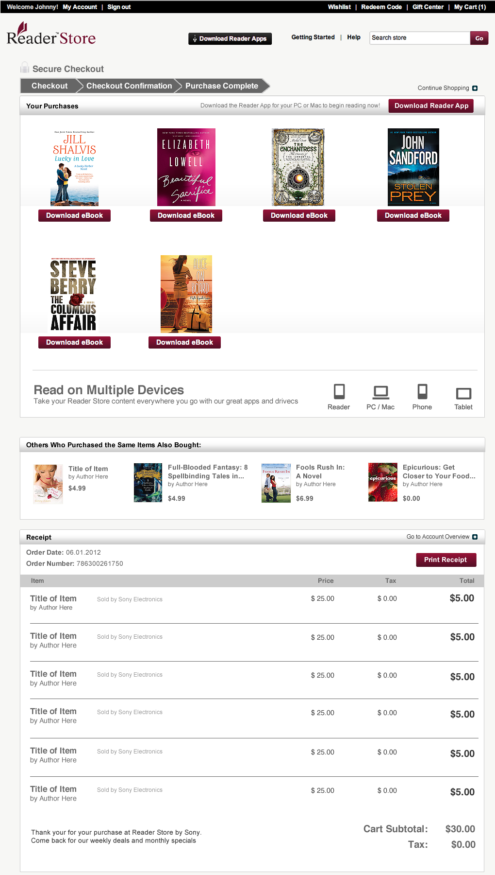This screenshot has height=875, width=495.
Task: Open Stolen Prey book cover
Action: click(x=413, y=167)
